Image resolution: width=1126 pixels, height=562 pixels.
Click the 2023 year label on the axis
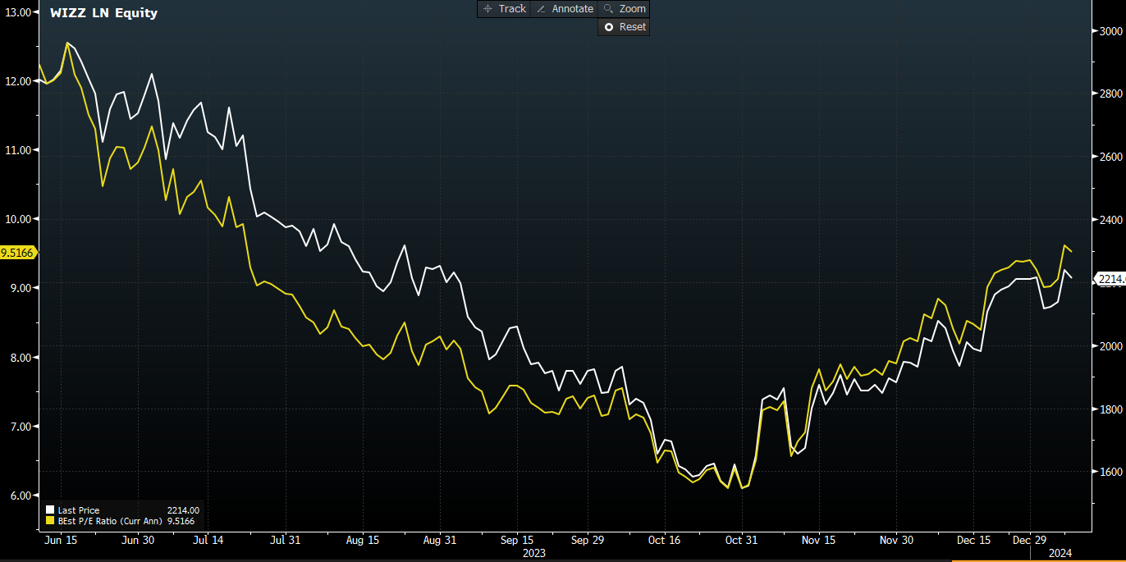(533, 553)
